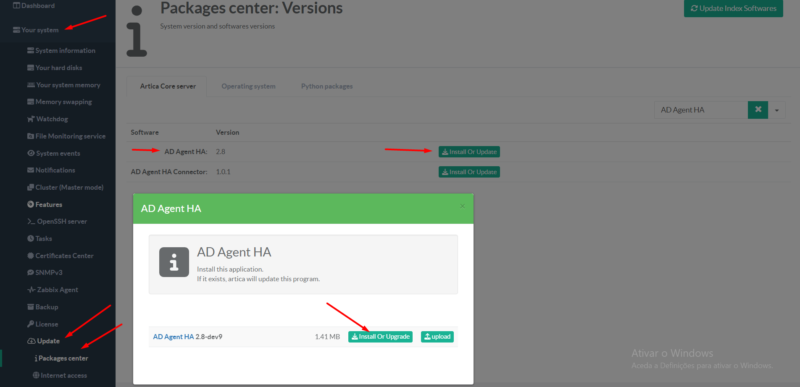800x387 pixels.
Task: Open the search options dropdown caret
Action: [777, 110]
